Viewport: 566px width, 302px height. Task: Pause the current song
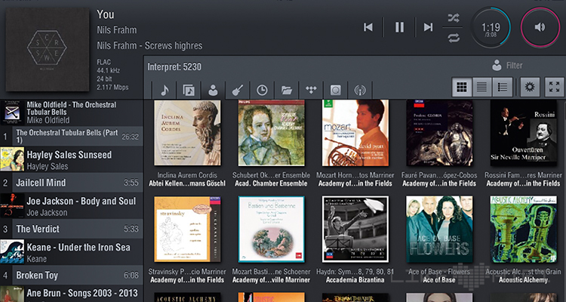pos(399,27)
